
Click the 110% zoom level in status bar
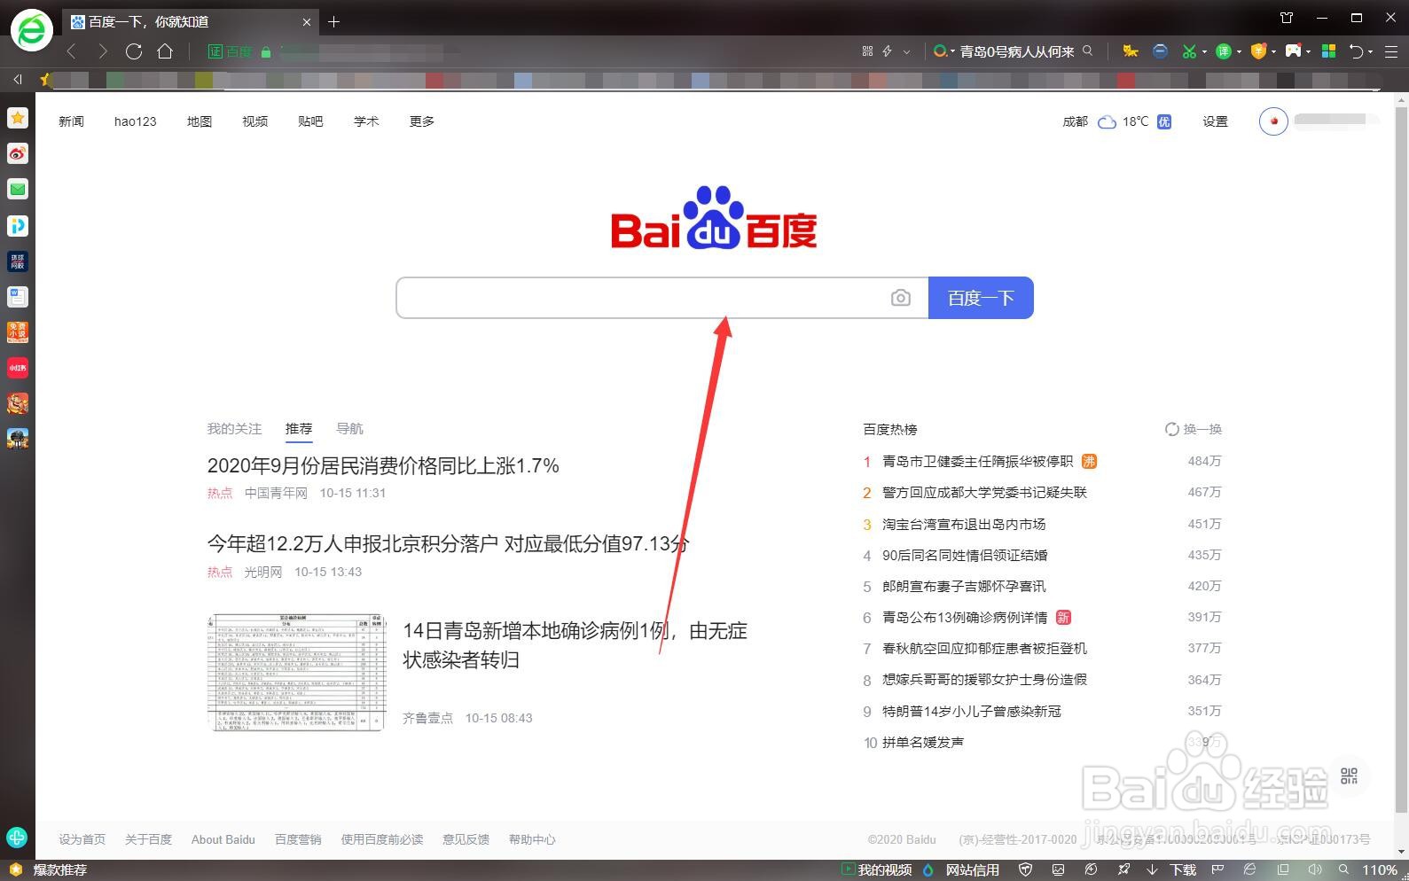[1380, 870]
